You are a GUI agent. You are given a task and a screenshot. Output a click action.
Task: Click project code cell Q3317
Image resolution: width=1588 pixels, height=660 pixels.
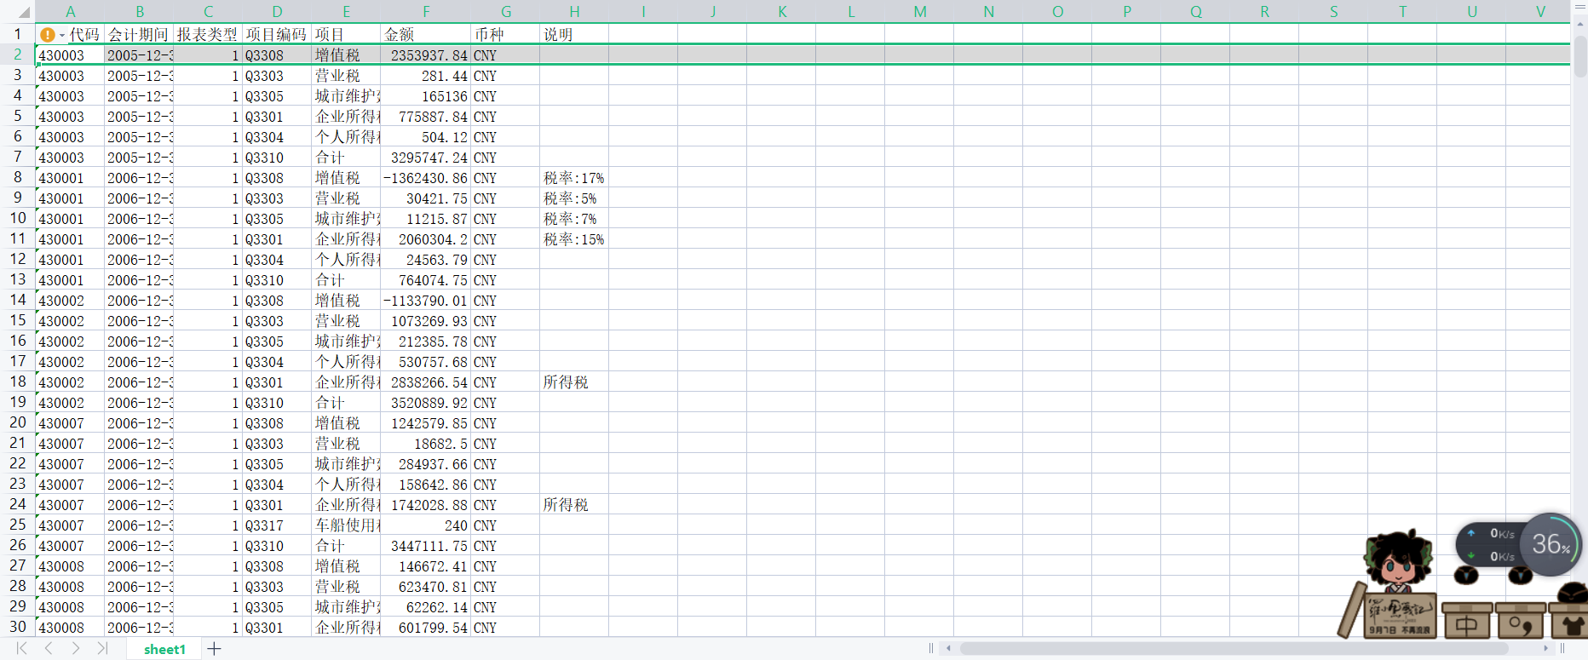(277, 525)
